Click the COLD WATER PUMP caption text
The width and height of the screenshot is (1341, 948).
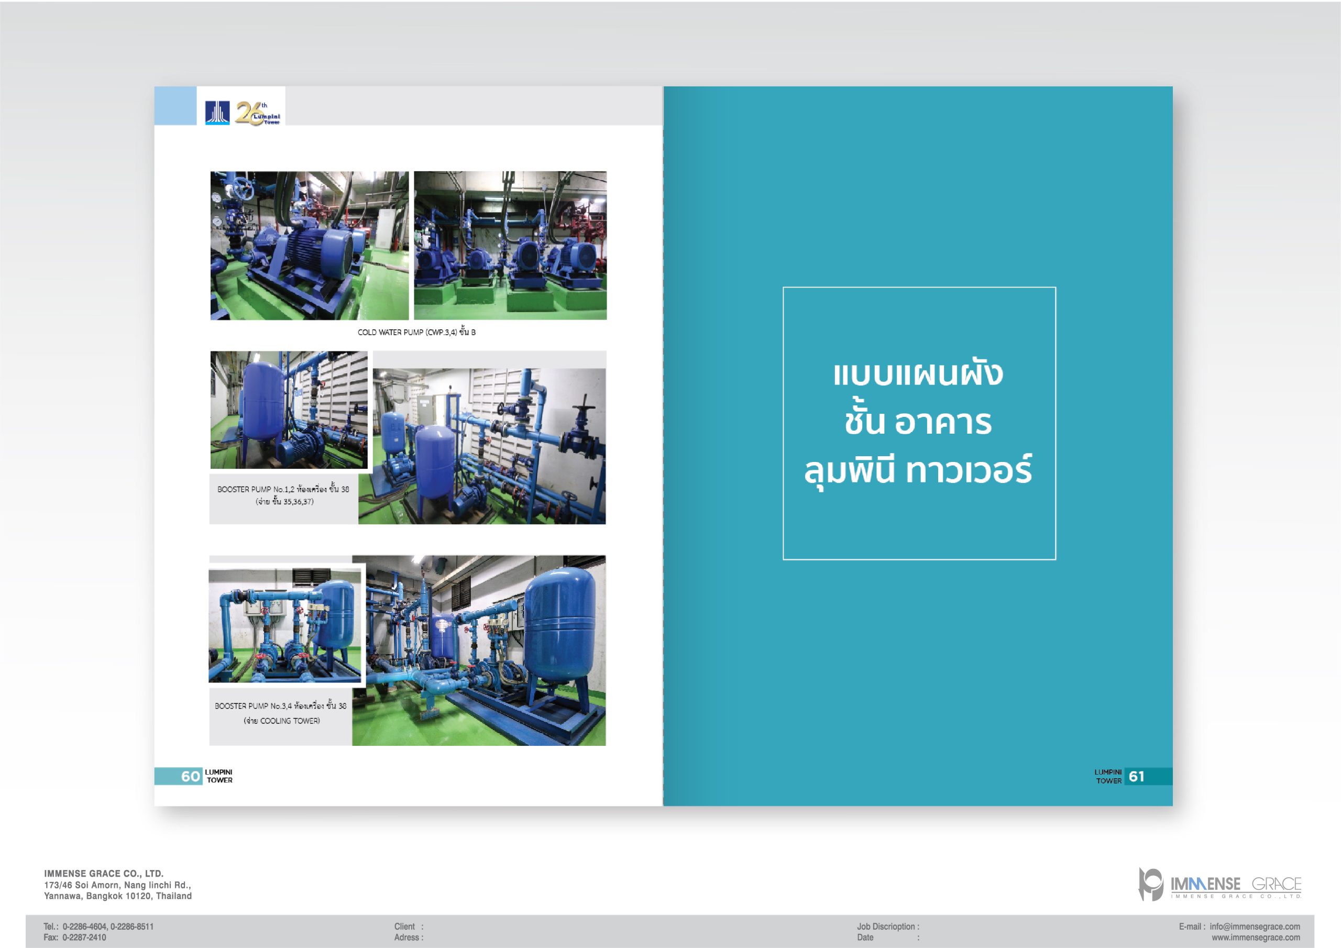point(416,333)
